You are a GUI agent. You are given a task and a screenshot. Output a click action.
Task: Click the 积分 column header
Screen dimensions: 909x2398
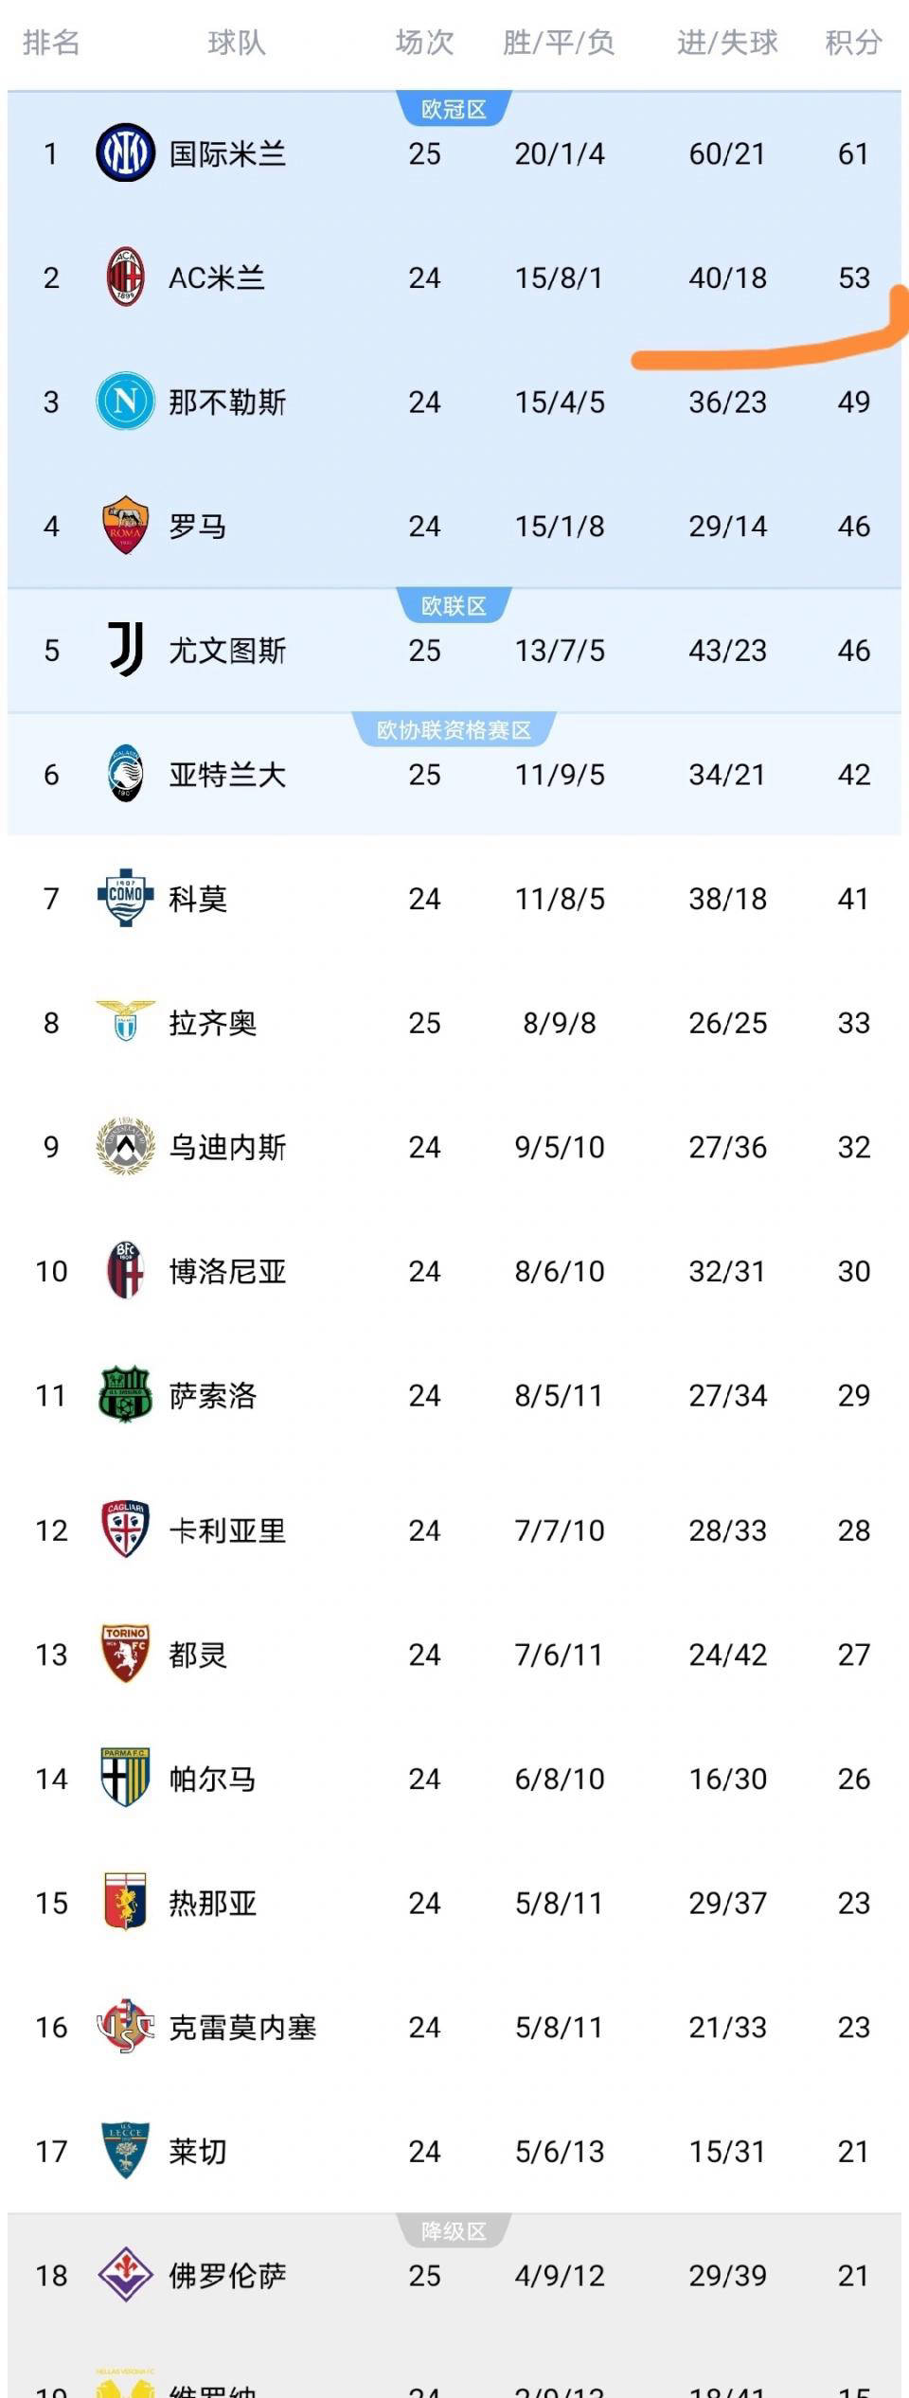[x=853, y=43]
